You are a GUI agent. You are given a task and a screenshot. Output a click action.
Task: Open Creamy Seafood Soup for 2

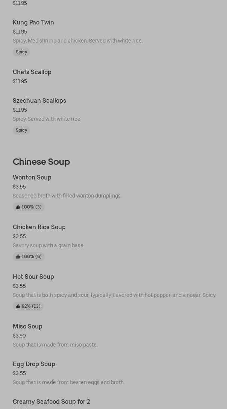[51, 402]
